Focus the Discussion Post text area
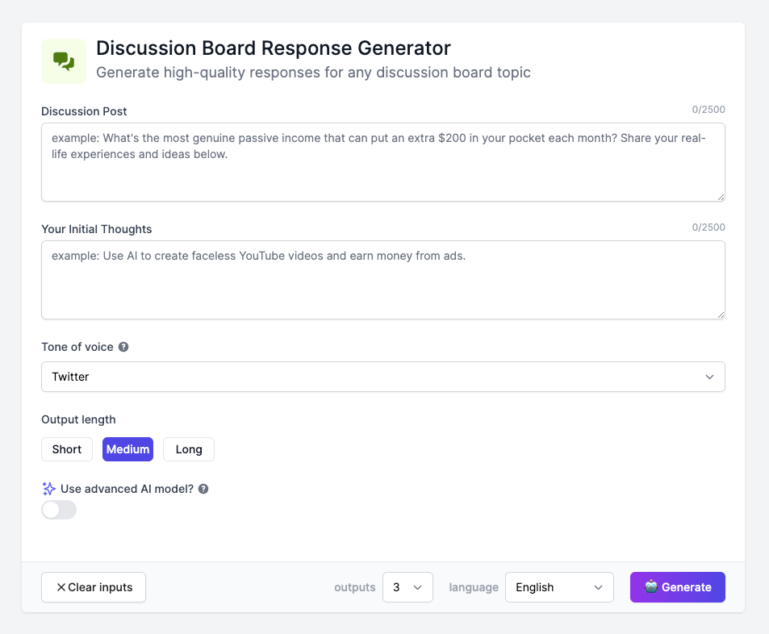This screenshot has height=634, width=769. 383,162
